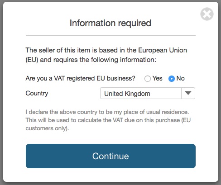Image resolution: width=221 pixels, height=185 pixels.
Task: Click the United Kingdom country field
Action: [148, 93]
